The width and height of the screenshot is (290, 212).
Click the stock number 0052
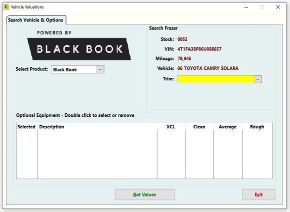[182, 39]
